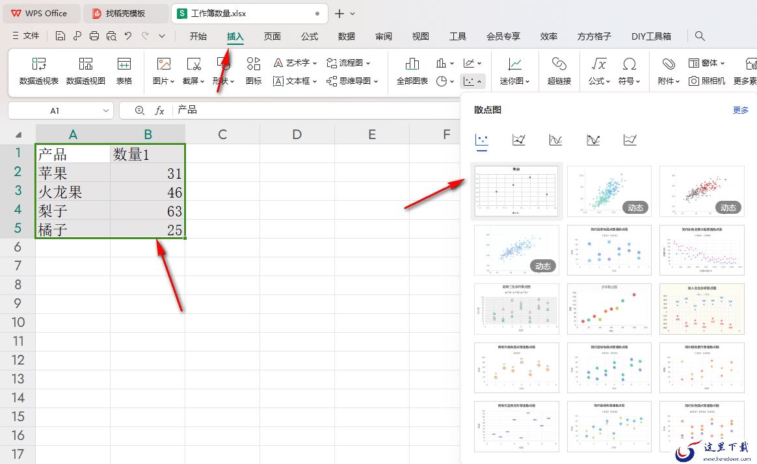The height and width of the screenshot is (464, 757).
Task: Open the 图片 picture insert icon
Action: point(164,64)
